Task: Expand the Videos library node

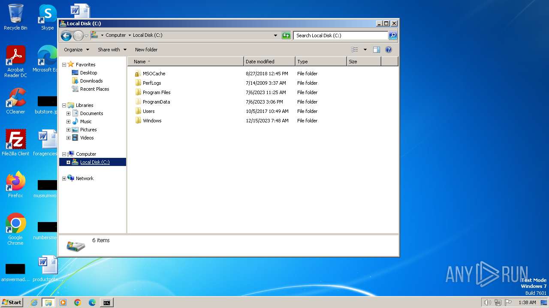Action: pyautogui.click(x=68, y=138)
